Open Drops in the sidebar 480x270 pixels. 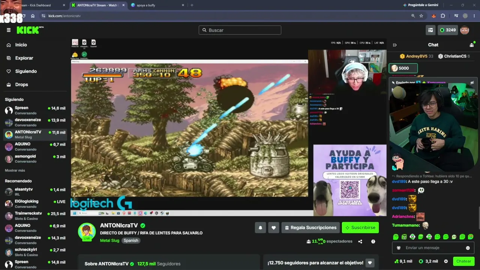coord(21,84)
